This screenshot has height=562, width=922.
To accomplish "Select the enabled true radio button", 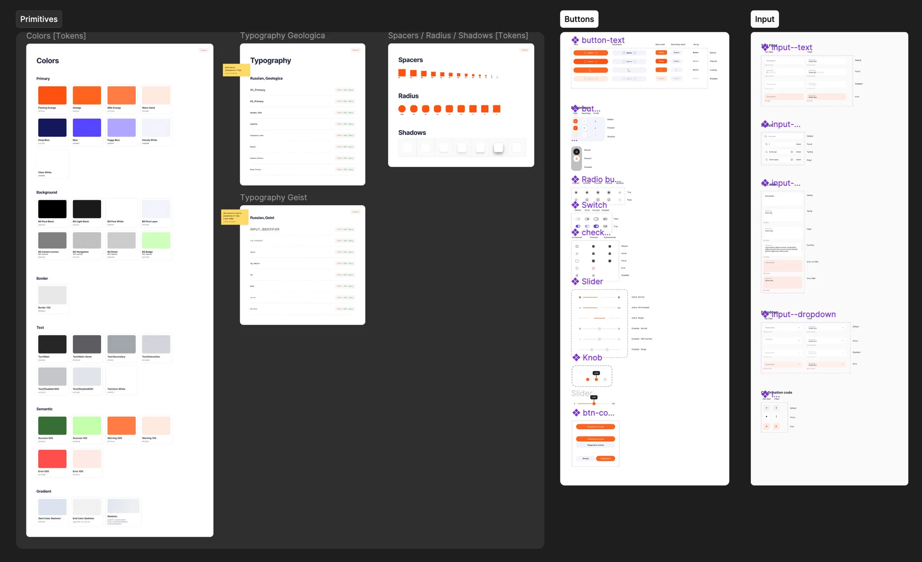I will [576, 193].
